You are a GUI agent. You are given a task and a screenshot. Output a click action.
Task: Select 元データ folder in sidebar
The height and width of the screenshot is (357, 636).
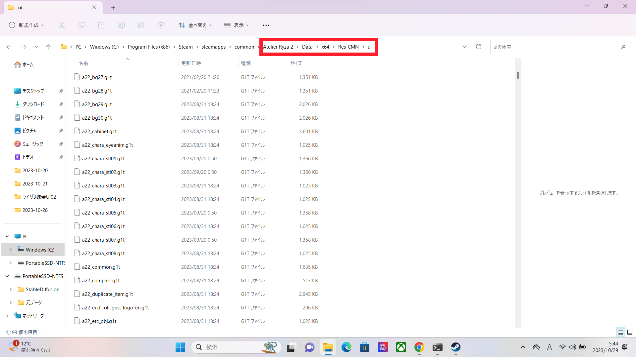point(33,302)
